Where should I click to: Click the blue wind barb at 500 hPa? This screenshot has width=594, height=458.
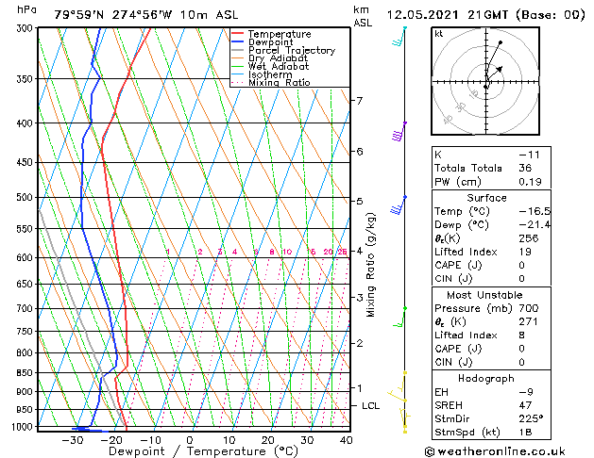click(x=399, y=204)
